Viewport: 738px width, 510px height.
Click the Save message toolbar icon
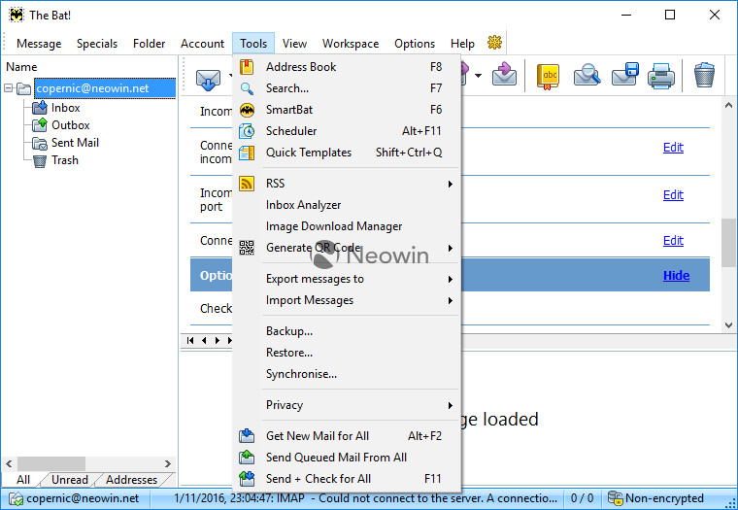[624, 76]
